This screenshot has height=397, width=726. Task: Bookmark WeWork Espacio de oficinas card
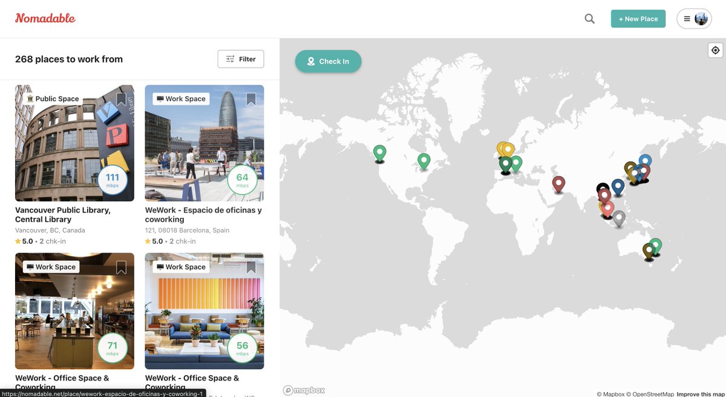tap(251, 99)
